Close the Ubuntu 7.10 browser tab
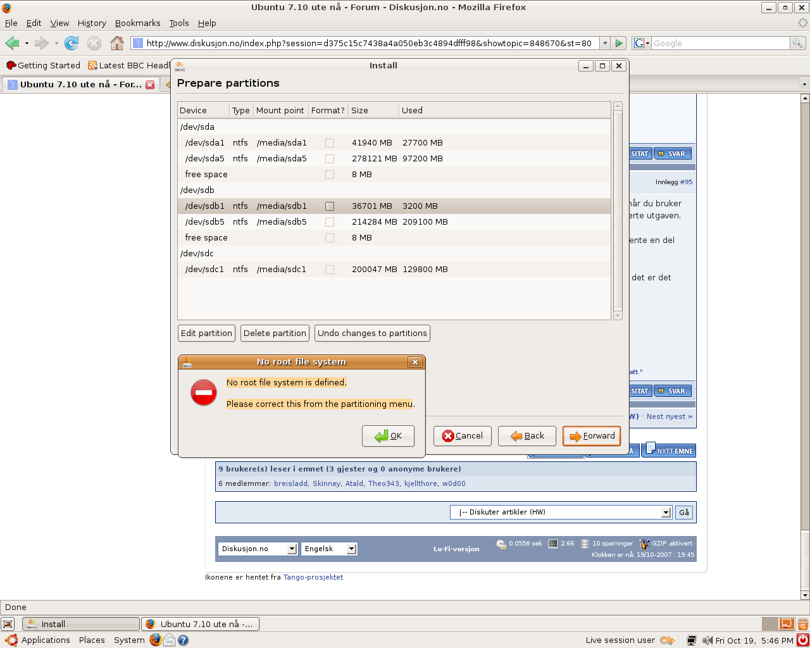Viewport: 810px width, 648px height. 150,84
